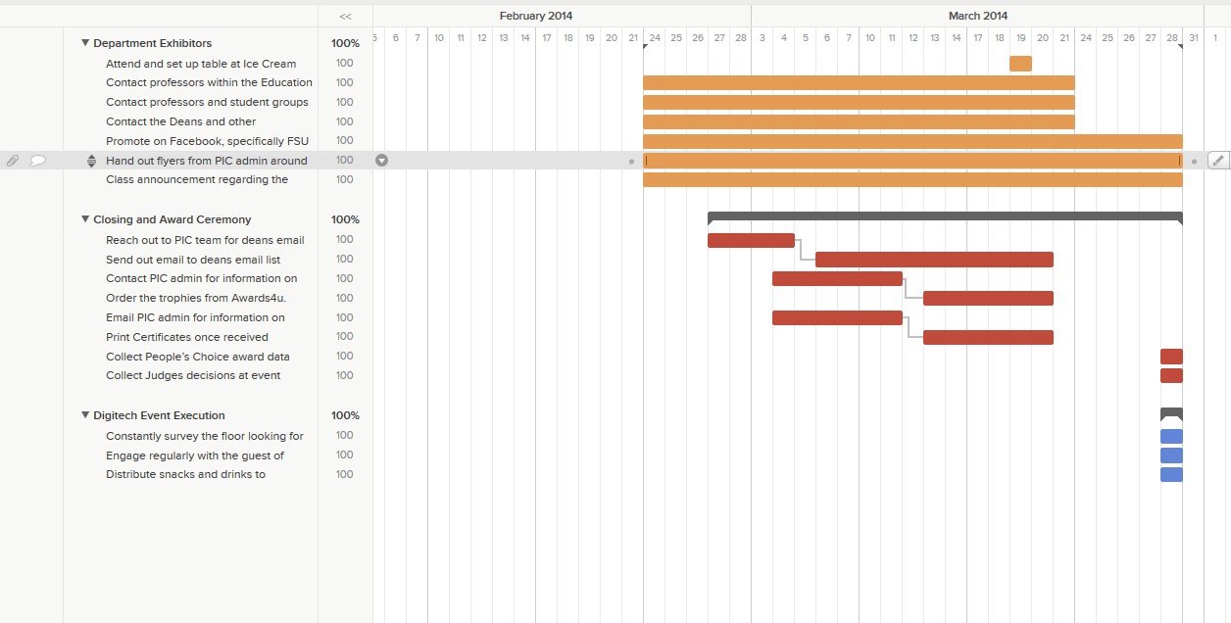Click the collapse columns double-chevron button
1231x623 pixels.
345,17
